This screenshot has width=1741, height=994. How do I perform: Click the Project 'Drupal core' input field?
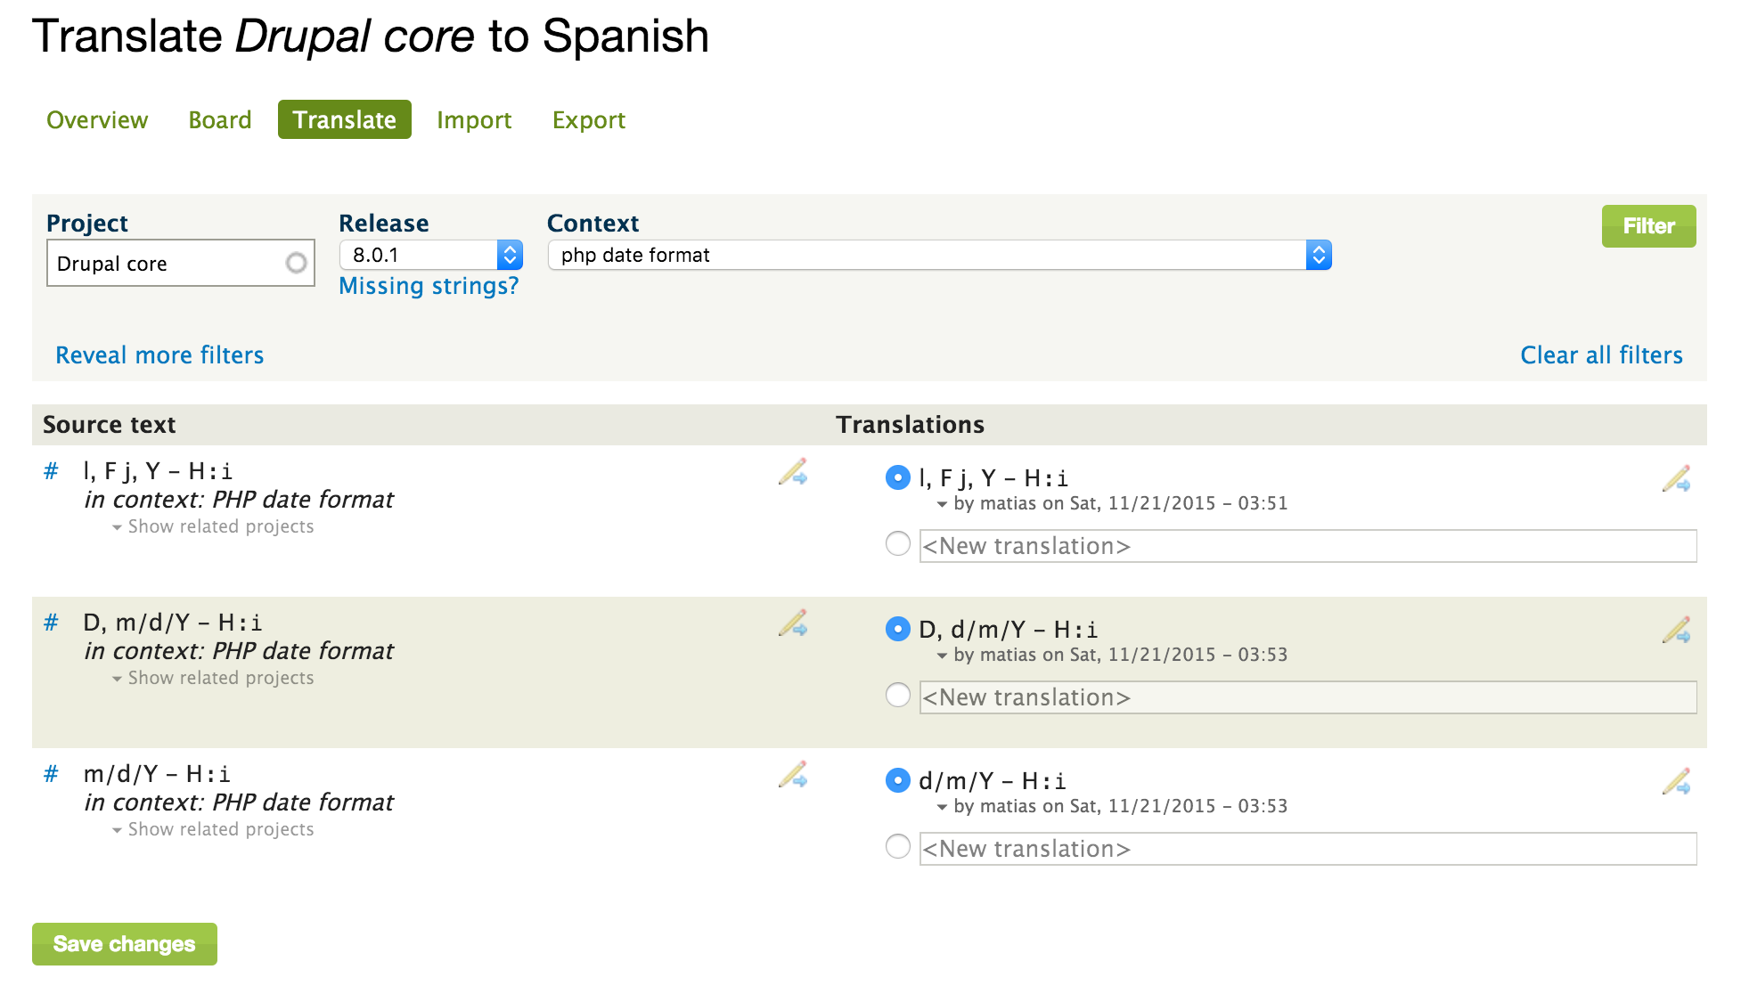tap(181, 263)
